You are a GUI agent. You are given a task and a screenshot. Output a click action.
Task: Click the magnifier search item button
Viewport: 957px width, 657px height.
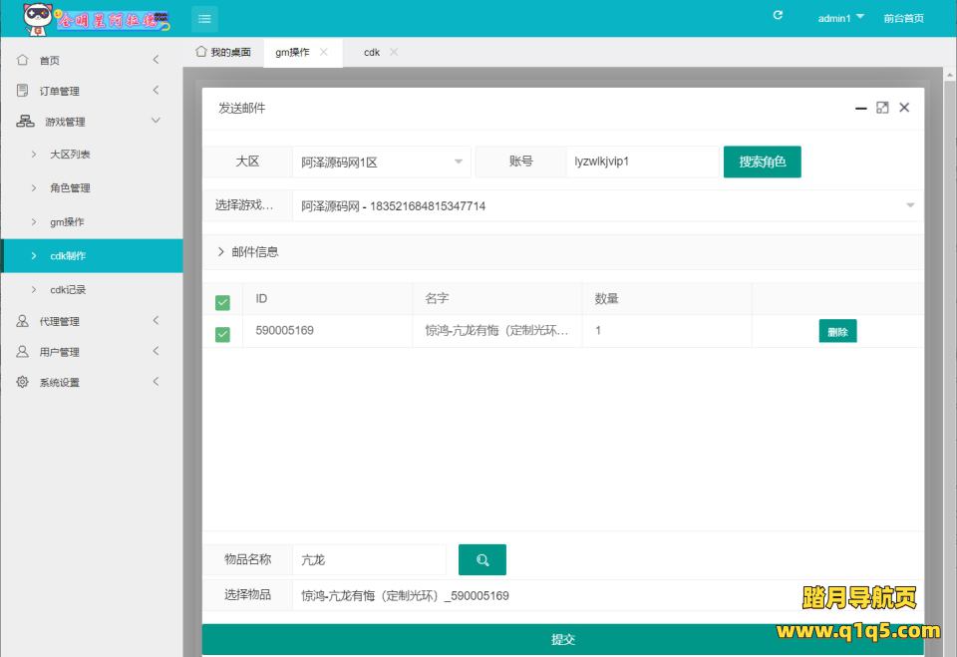[x=482, y=560]
